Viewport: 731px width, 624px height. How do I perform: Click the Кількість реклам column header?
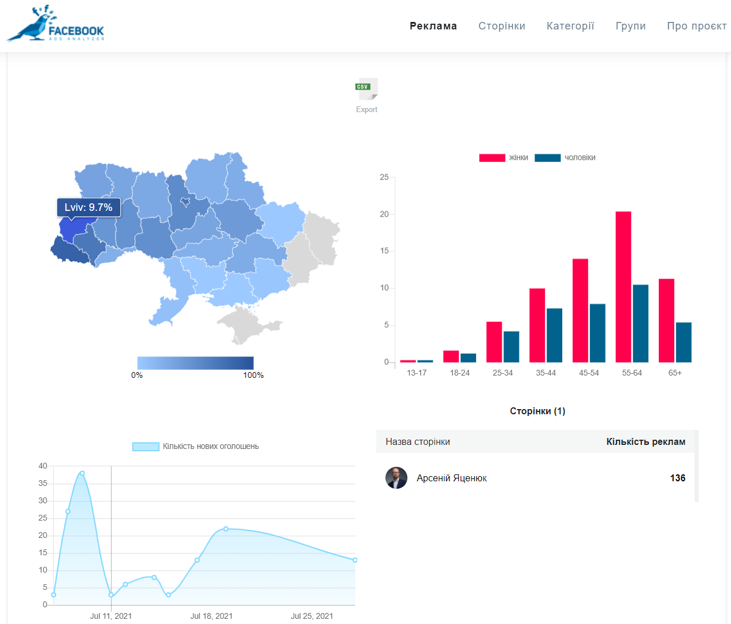(645, 442)
